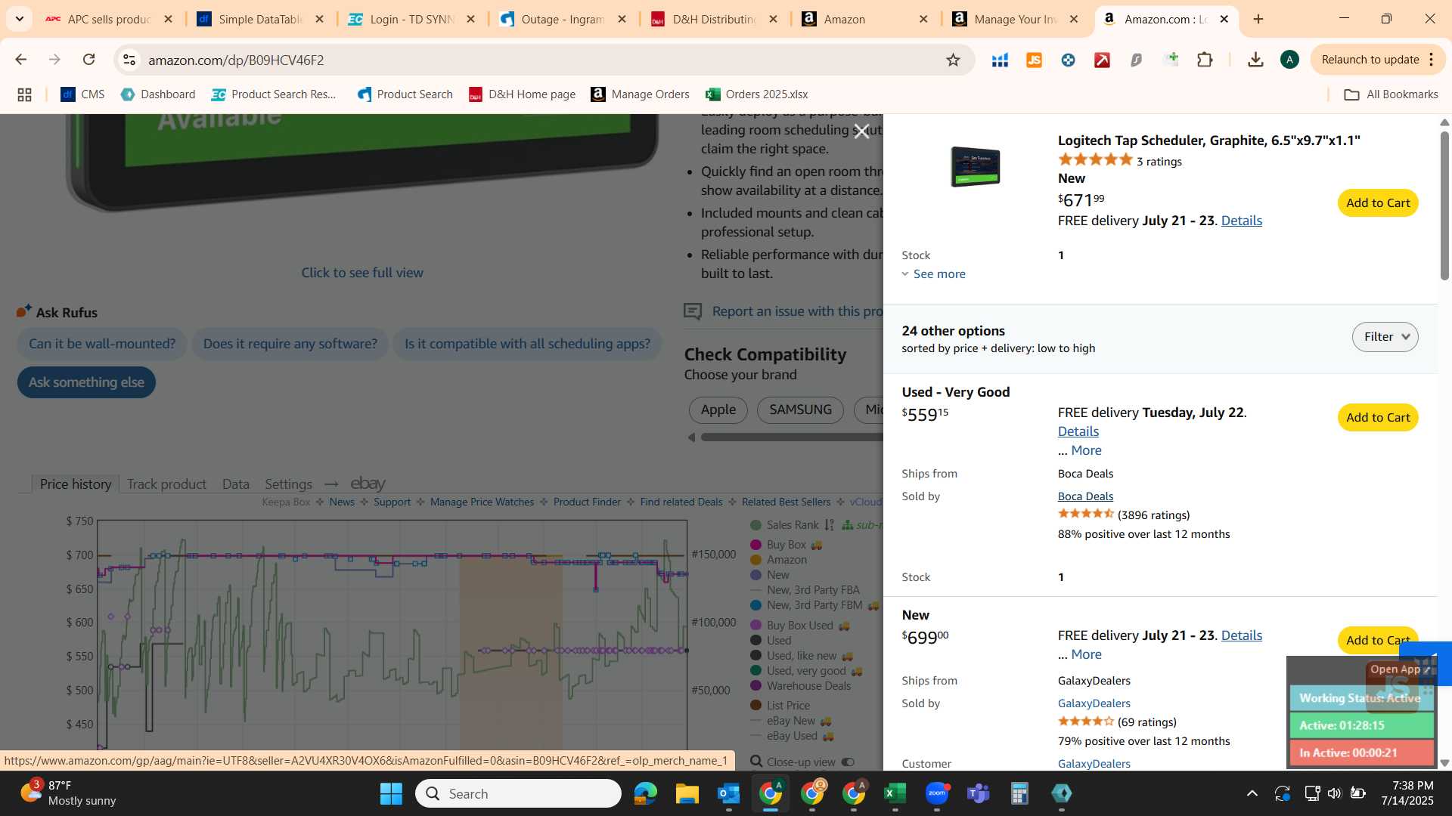Screen dimensions: 1452x816
Task: Open Microsoft Teams from taskbar
Action: [979, 793]
